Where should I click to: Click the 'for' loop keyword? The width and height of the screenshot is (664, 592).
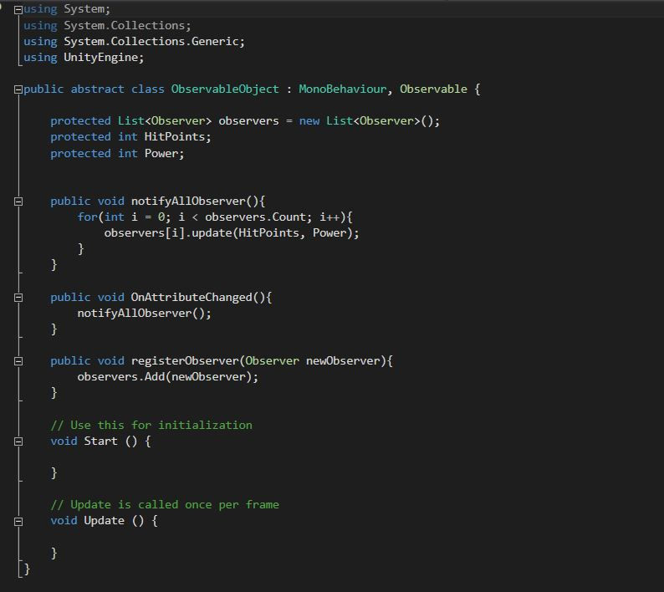point(87,217)
